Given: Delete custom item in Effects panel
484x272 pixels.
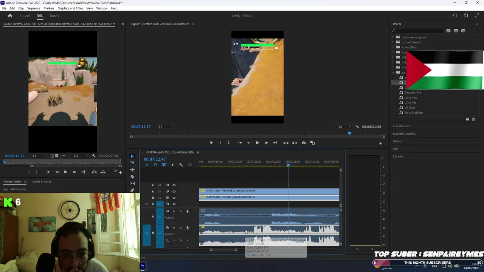Looking at the screenshot, I should pos(473,119).
